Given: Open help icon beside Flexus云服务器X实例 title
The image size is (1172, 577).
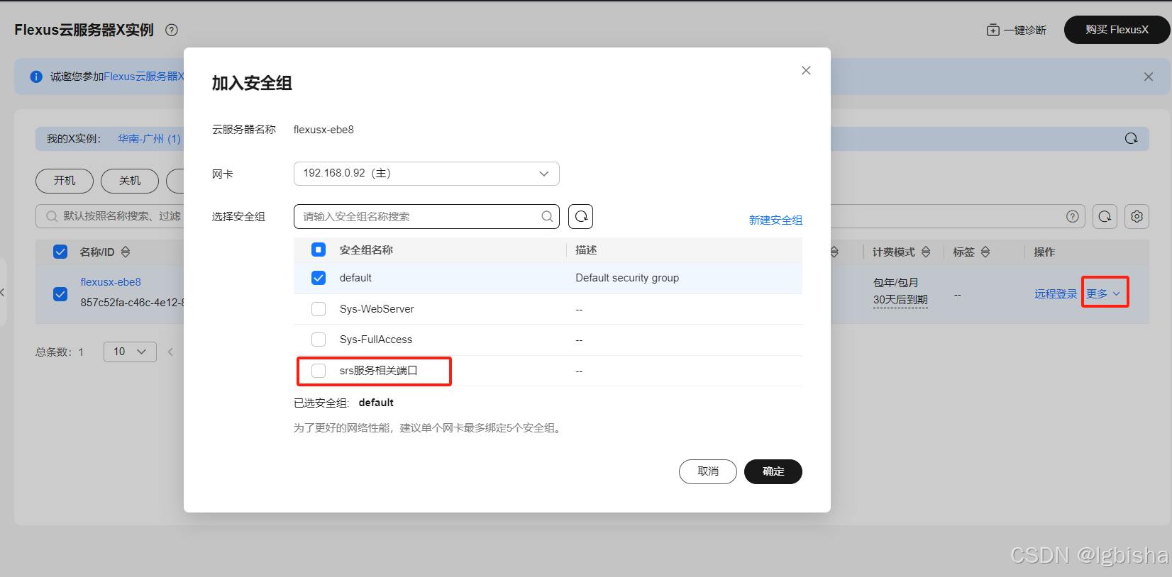Looking at the screenshot, I should [172, 30].
